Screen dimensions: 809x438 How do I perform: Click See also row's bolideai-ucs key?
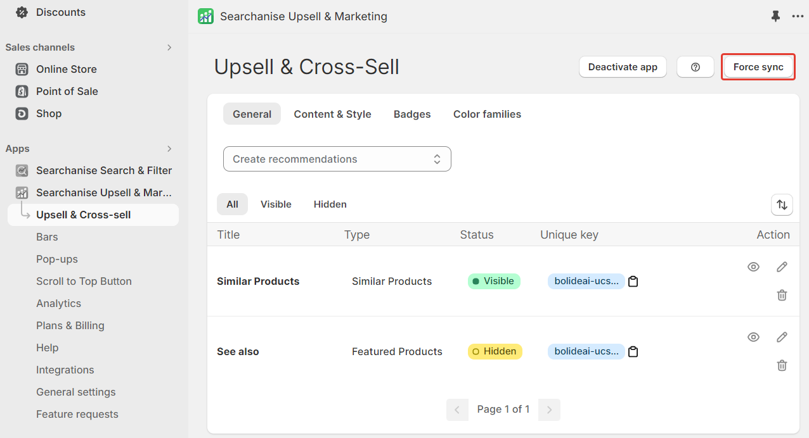tap(586, 351)
